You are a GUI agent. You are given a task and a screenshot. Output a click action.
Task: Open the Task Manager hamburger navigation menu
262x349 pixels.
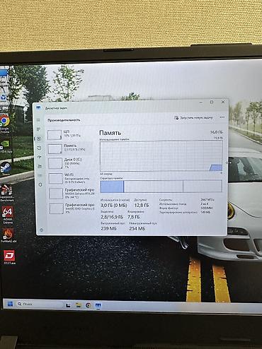pos(38,120)
